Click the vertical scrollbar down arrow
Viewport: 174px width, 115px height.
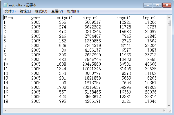(169, 105)
